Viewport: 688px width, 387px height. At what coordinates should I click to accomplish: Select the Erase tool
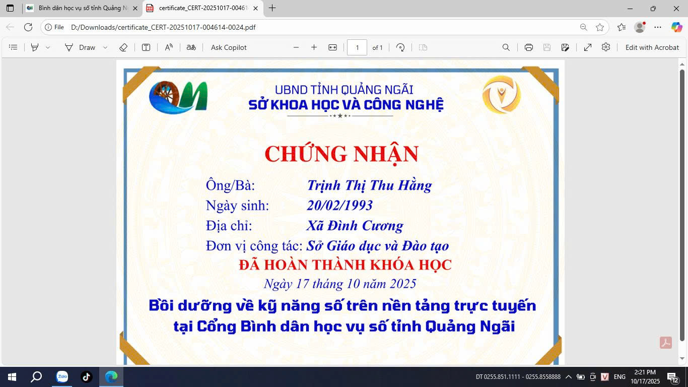[123, 47]
